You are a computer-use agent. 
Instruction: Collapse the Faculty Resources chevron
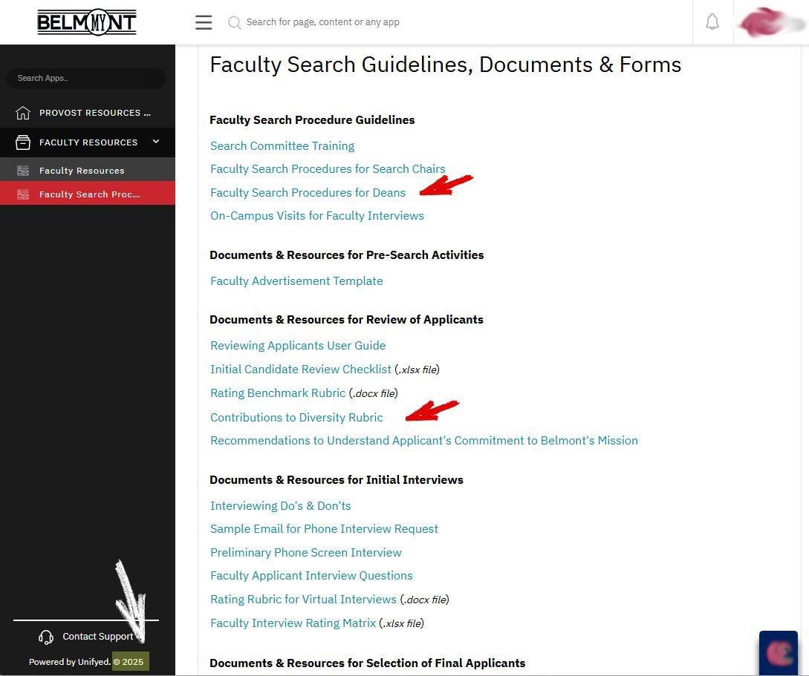click(156, 142)
